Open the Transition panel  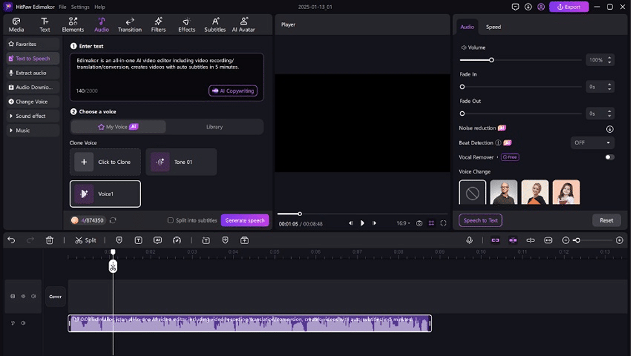click(x=130, y=25)
